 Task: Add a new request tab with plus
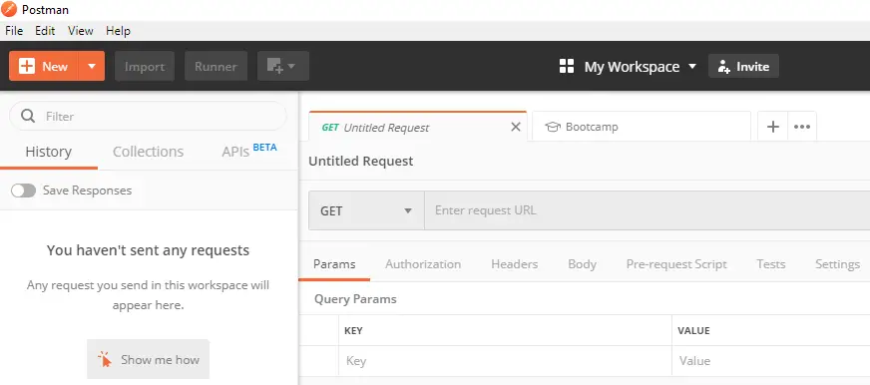(x=773, y=127)
